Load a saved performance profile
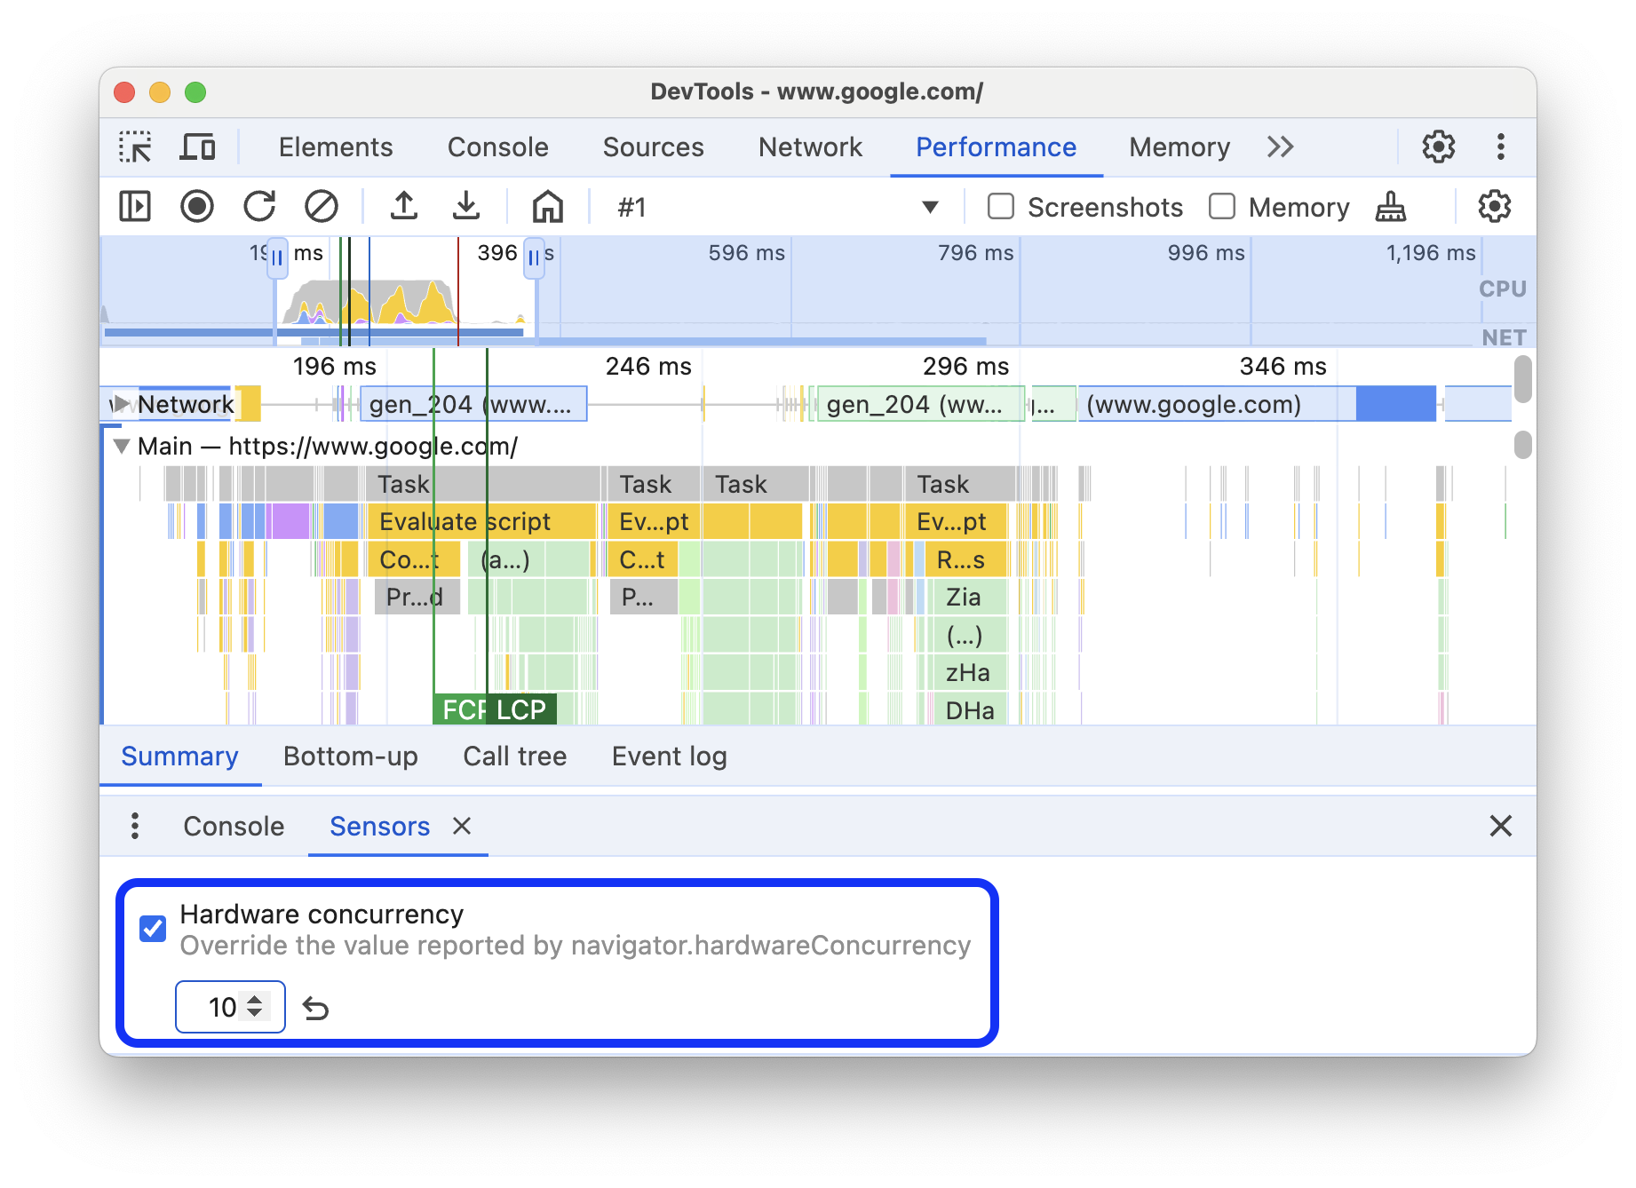Screen dimensions: 1636x1188 pyautogui.click(x=404, y=206)
